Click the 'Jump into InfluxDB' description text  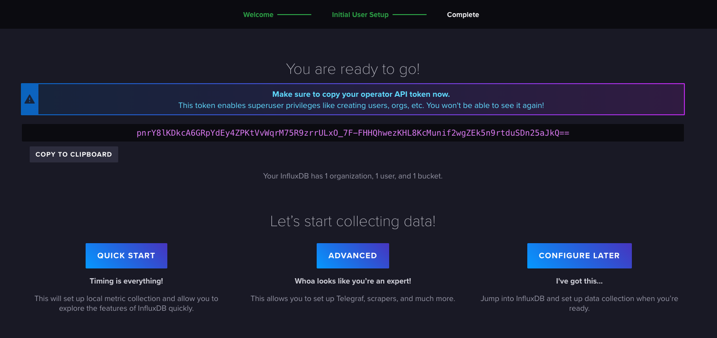click(x=579, y=303)
